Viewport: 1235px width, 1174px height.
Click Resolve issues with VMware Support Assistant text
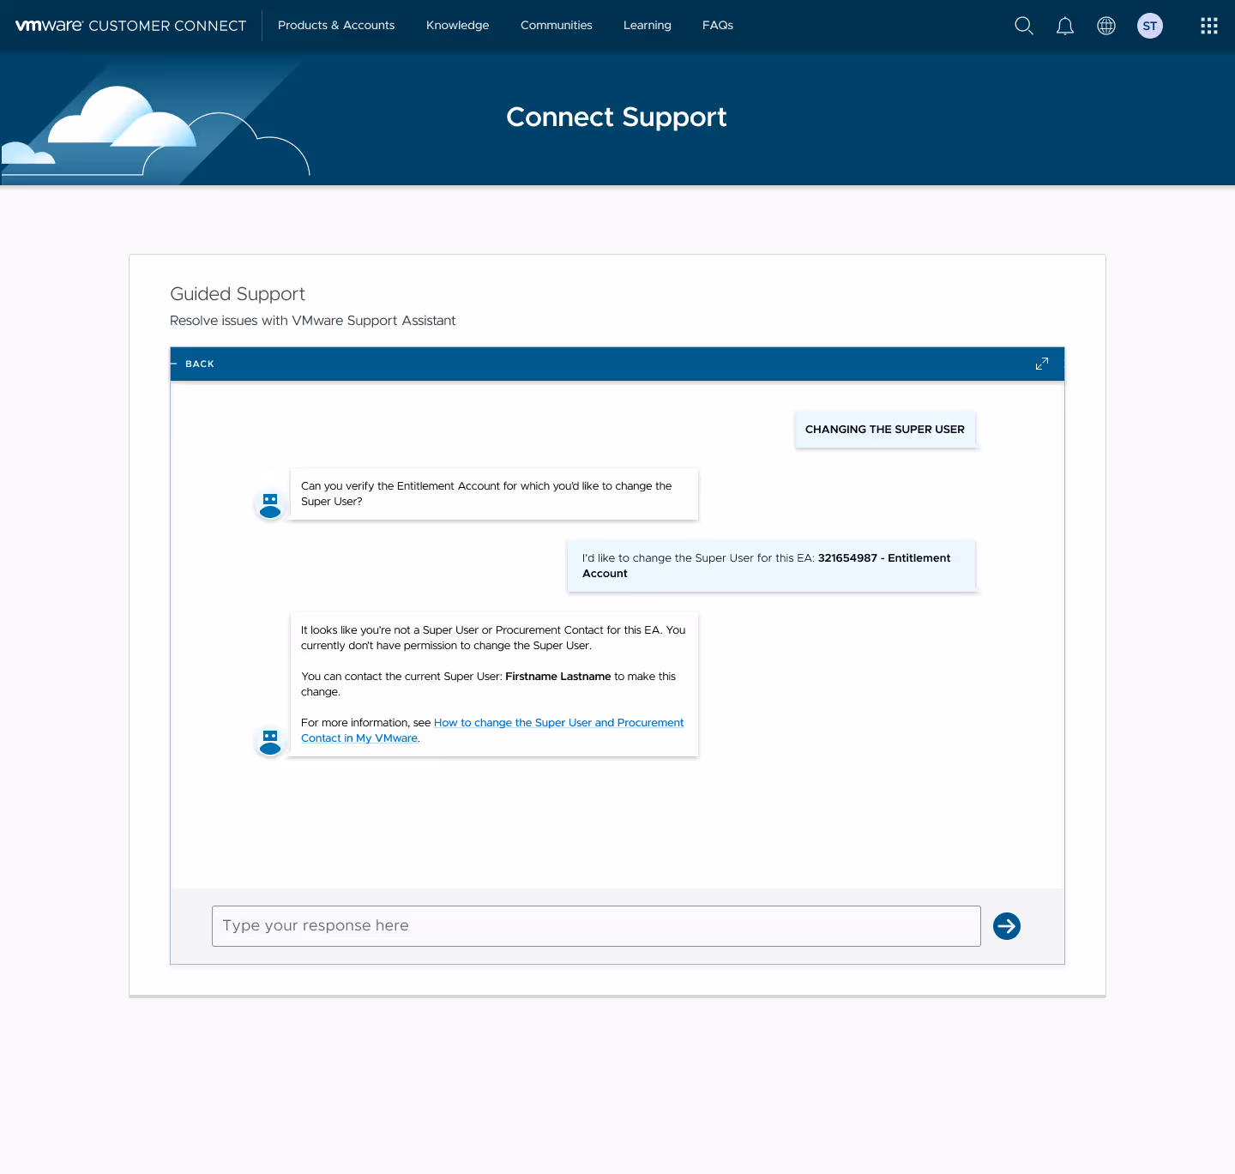313,321
